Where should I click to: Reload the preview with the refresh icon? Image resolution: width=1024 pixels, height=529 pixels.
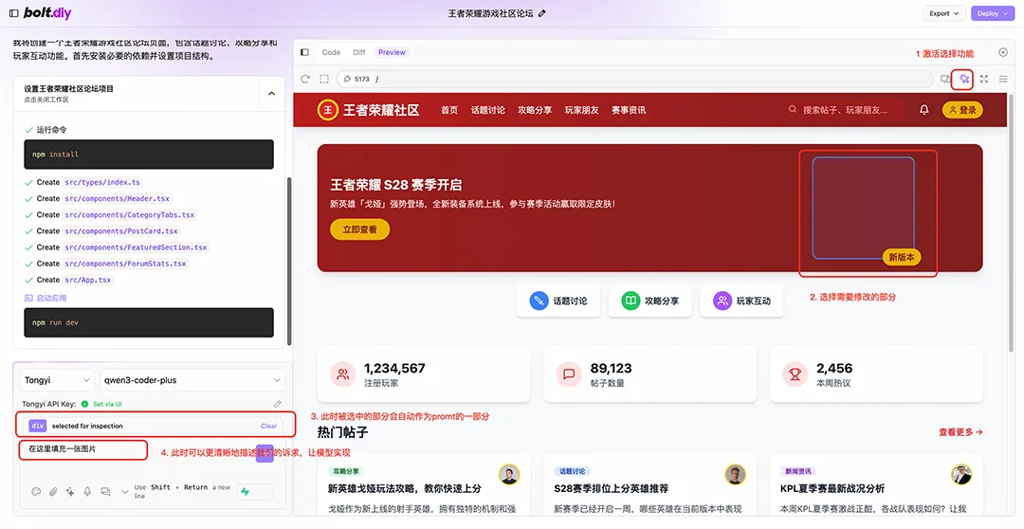pyautogui.click(x=305, y=79)
